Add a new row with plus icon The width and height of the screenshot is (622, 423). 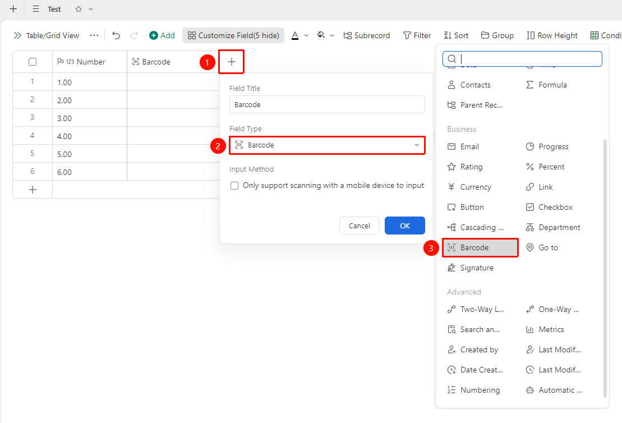click(33, 190)
